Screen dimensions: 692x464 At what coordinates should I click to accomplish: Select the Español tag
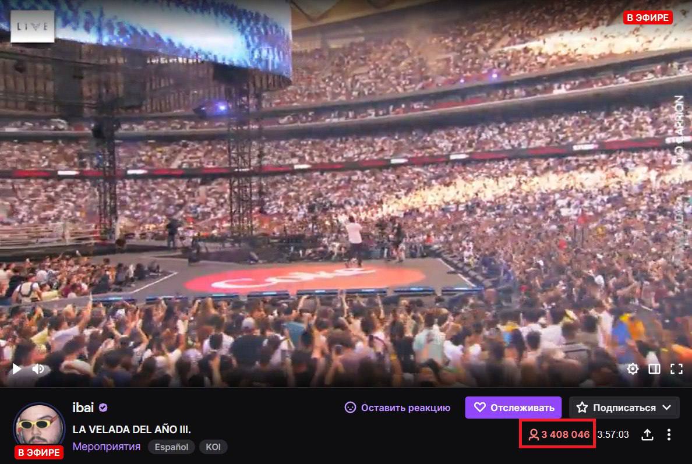coord(171,447)
